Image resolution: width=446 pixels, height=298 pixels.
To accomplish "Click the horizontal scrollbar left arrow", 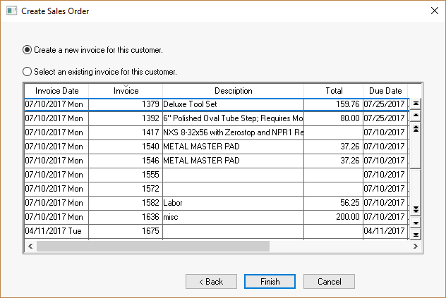I will coord(30,247).
